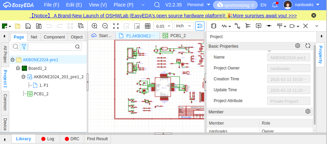Open the File (F) menu
Viewport: 327px width, 144px height.
tap(52, 5)
